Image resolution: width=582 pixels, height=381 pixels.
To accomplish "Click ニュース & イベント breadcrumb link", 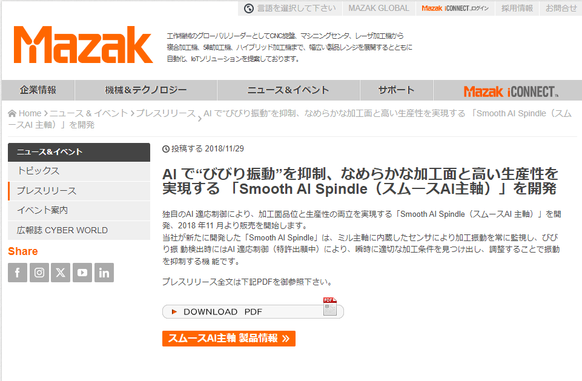I will (88, 113).
